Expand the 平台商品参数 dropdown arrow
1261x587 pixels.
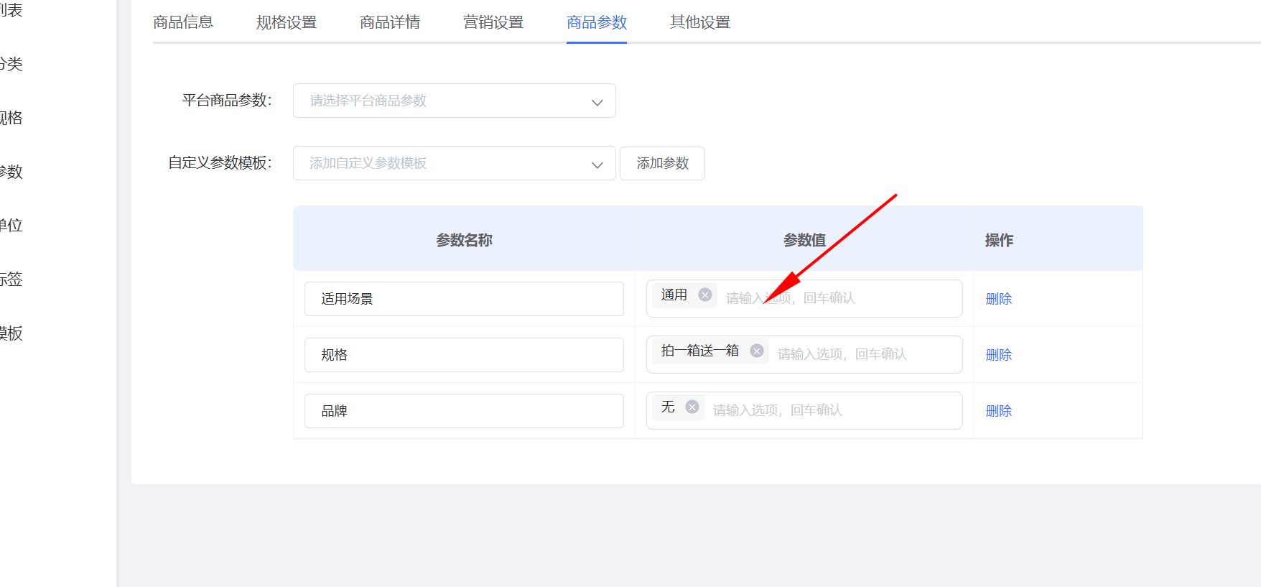point(597,102)
